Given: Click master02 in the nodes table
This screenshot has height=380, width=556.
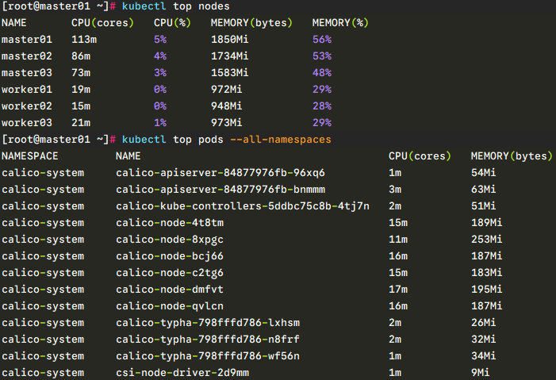Looking at the screenshot, I should point(25,56).
